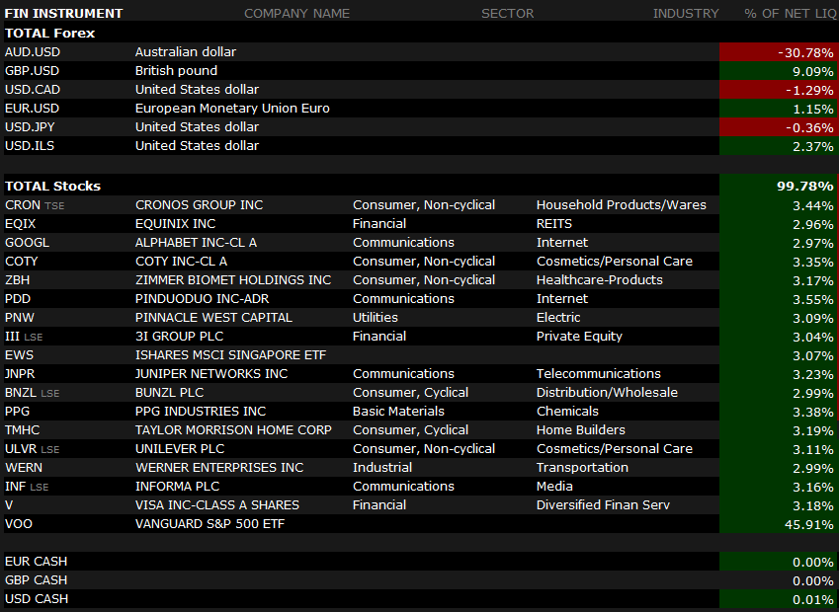The height and width of the screenshot is (612, 839).
Task: Select the USD.ILS instrument
Action: pos(30,145)
